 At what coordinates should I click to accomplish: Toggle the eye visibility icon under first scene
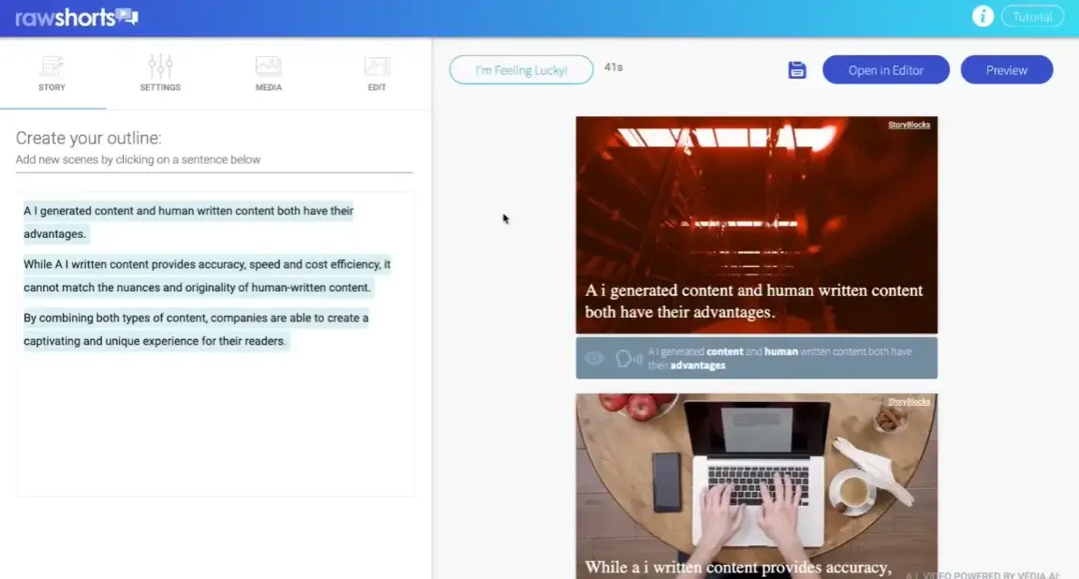(595, 358)
